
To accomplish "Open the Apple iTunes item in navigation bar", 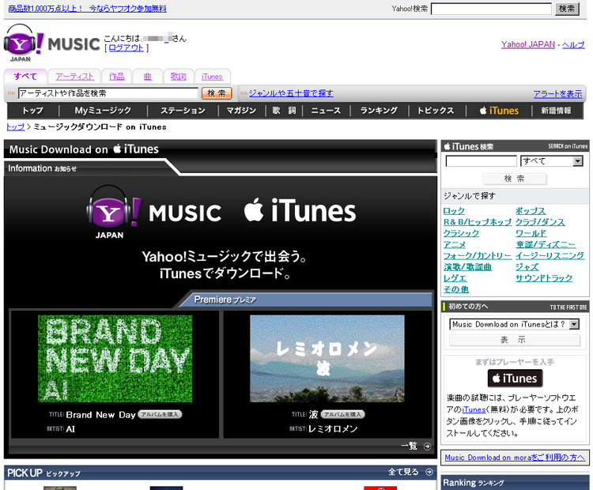I will [499, 111].
